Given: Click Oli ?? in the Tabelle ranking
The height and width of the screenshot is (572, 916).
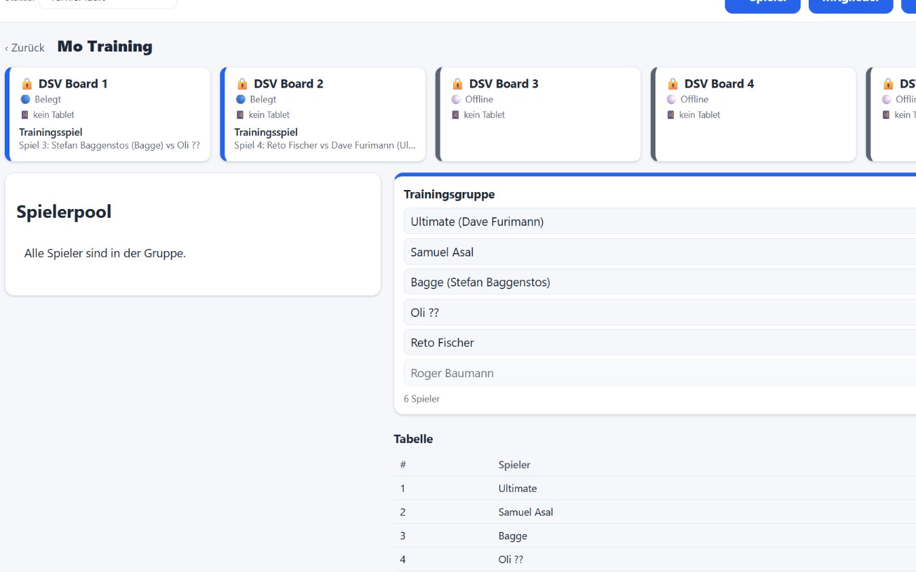Looking at the screenshot, I should pos(511,560).
